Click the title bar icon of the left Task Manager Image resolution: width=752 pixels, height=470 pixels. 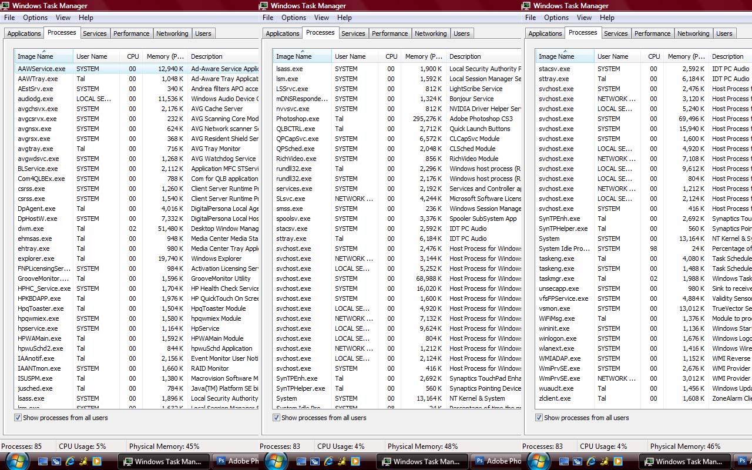[6, 6]
